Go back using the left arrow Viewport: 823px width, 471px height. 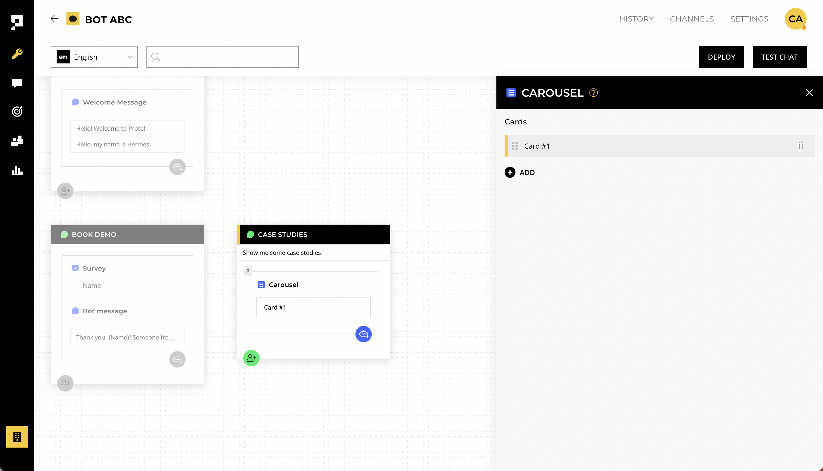(x=54, y=19)
